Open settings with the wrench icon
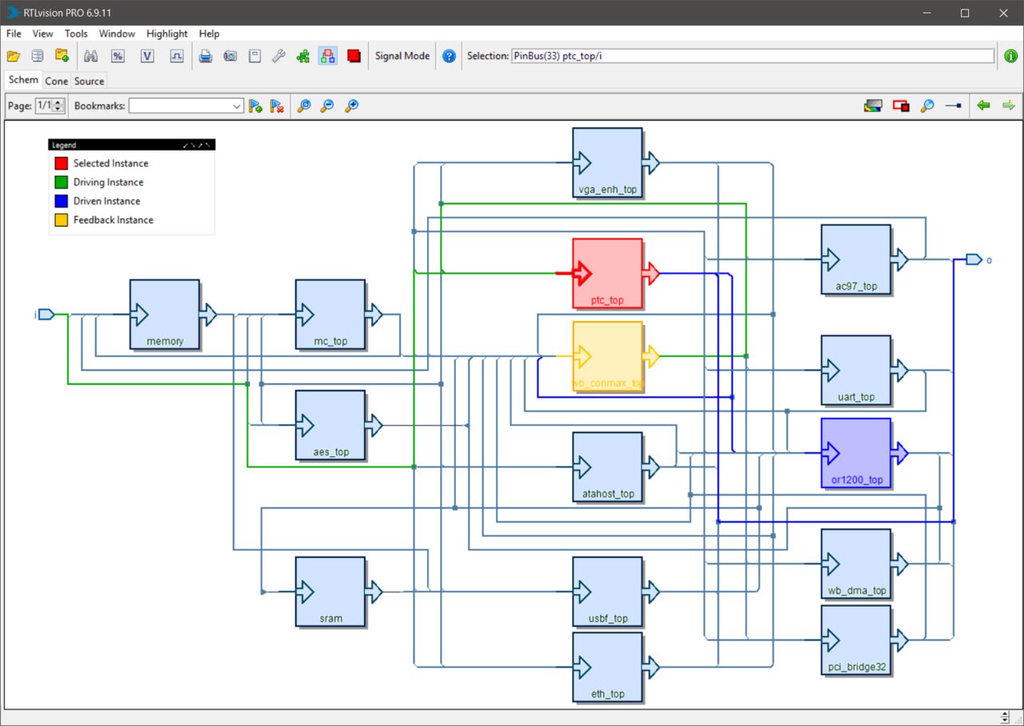The width and height of the screenshot is (1024, 726). (278, 56)
